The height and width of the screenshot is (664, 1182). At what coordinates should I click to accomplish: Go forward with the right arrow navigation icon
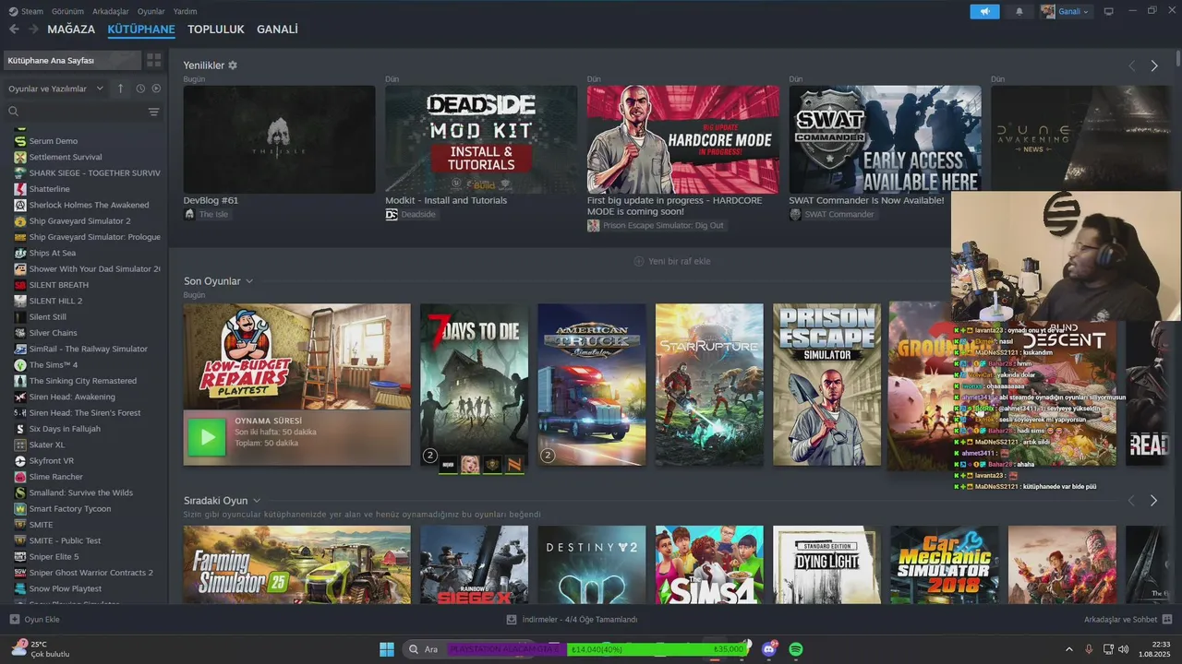click(33, 30)
